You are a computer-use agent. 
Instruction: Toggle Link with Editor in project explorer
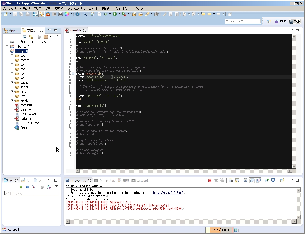pos(31,37)
